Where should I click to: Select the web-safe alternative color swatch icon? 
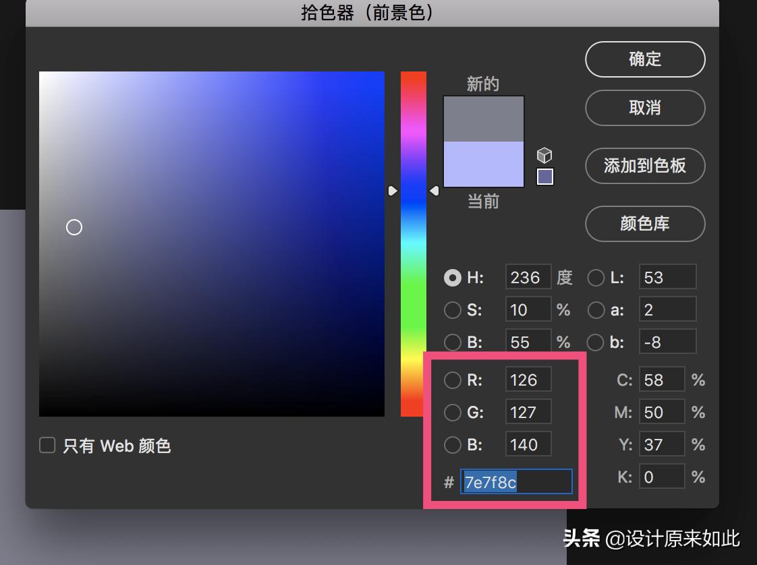pyautogui.click(x=544, y=176)
